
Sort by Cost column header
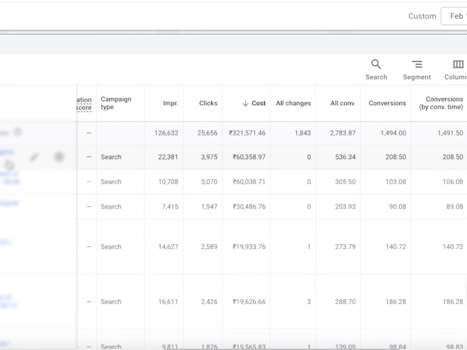(x=258, y=103)
